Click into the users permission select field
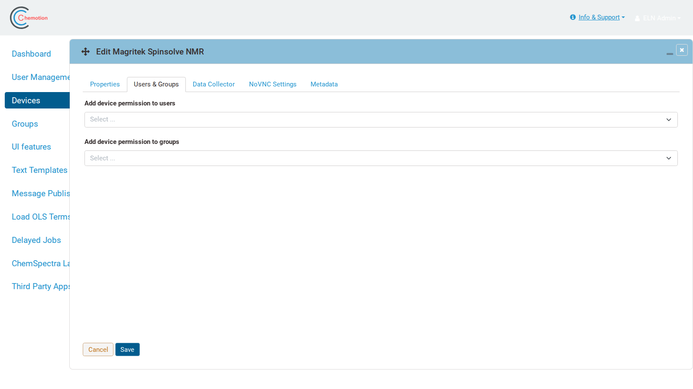This screenshot has width=693, height=389. [381, 120]
